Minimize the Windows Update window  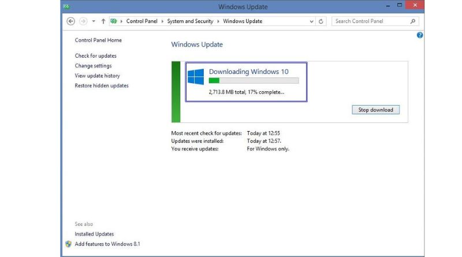pyautogui.click(x=388, y=6)
